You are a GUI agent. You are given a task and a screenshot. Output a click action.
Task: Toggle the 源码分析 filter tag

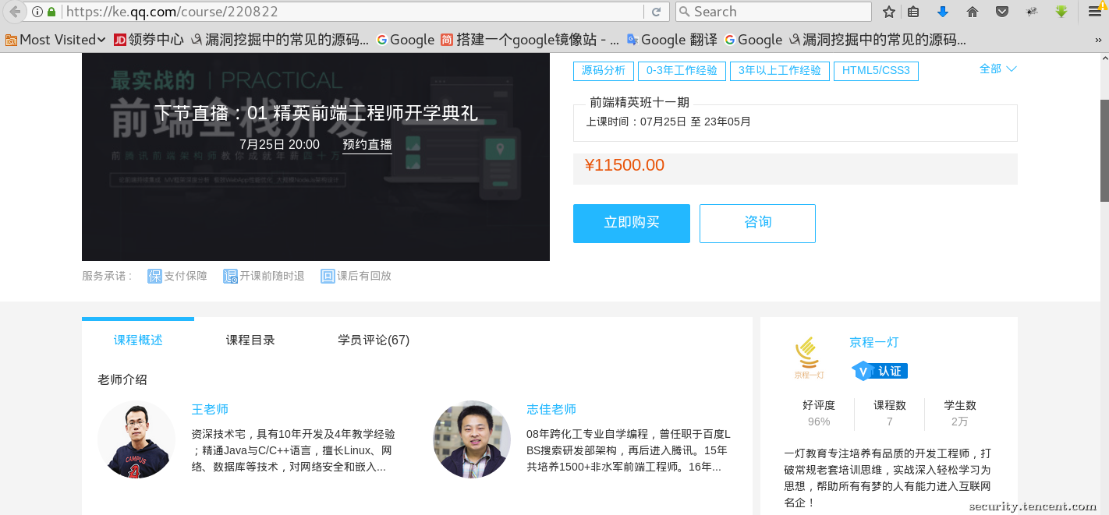tap(603, 70)
